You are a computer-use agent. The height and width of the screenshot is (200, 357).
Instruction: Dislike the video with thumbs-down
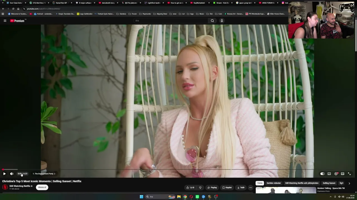coord(200,187)
